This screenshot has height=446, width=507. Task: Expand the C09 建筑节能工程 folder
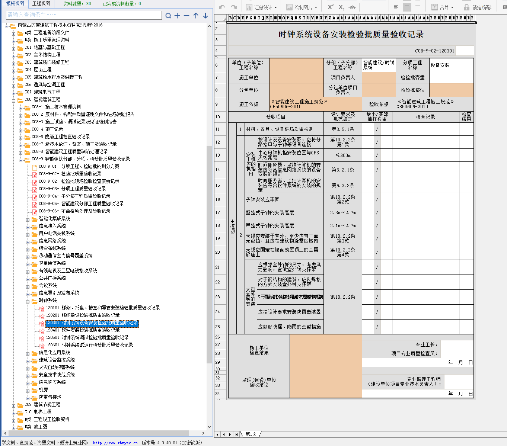pos(13,405)
